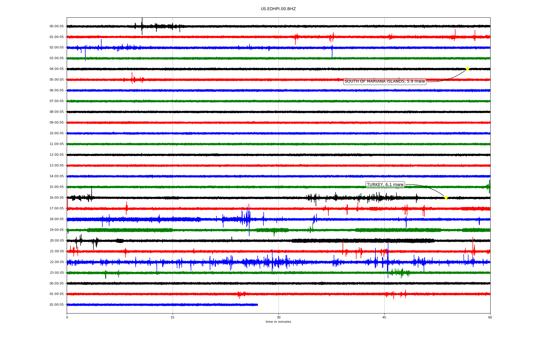557x348 pixels.
Task: Click the end of the final 02:00:05 blue trace
Action: pos(257,305)
